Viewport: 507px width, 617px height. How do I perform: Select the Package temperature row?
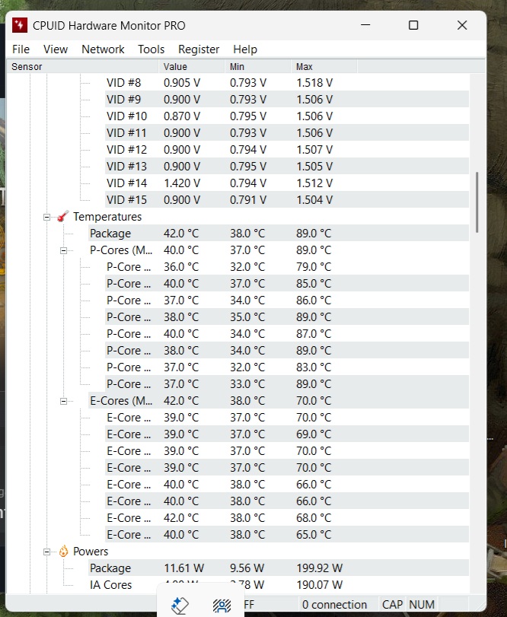pos(110,234)
